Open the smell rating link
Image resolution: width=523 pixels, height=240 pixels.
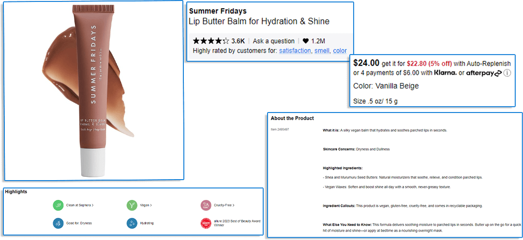[322, 51]
